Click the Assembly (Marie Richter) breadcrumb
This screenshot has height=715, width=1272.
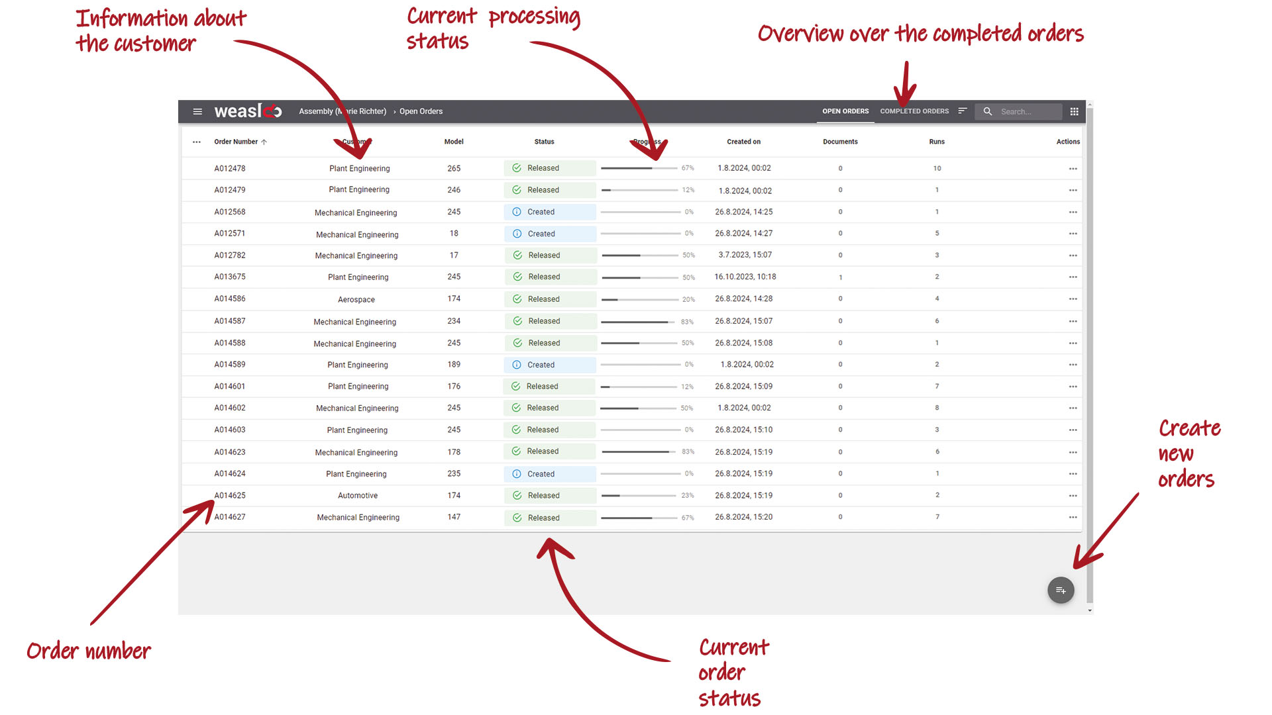[x=342, y=111]
